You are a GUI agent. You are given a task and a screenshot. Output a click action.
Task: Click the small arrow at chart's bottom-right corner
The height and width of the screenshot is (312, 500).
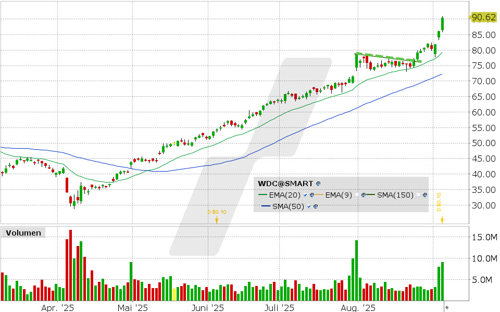(x=447, y=307)
